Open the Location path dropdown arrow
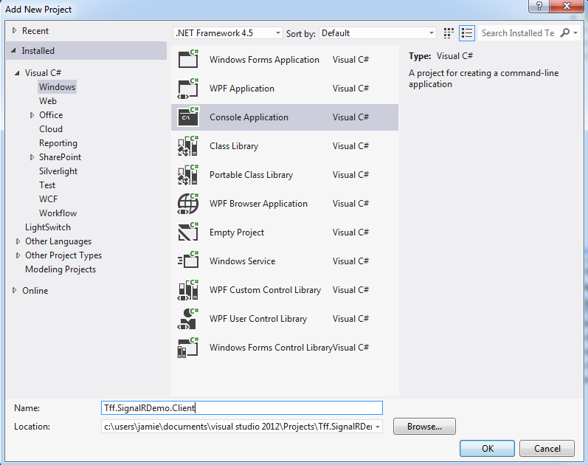Viewport: 588px width, 465px height. pos(378,427)
